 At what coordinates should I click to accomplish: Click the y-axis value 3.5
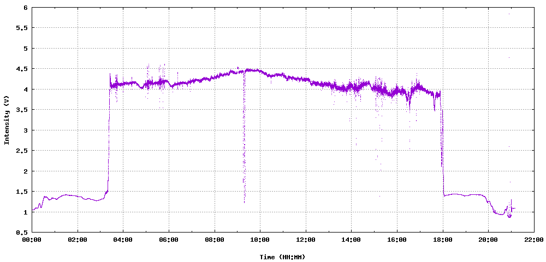(x=22, y=110)
